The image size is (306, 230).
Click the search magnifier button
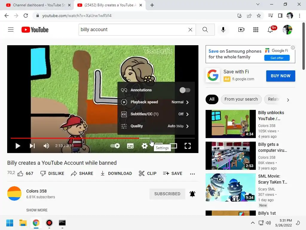point(205,30)
